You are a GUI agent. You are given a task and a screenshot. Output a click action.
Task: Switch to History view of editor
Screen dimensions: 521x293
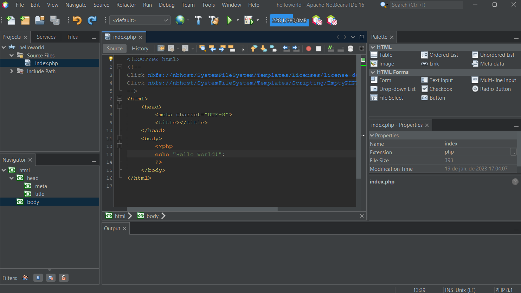coord(140,49)
